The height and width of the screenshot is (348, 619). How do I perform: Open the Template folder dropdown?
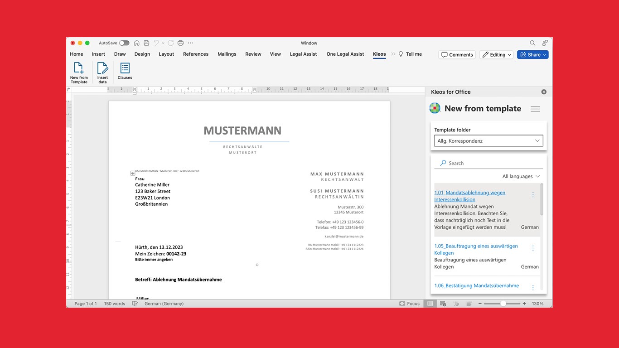[x=488, y=141]
